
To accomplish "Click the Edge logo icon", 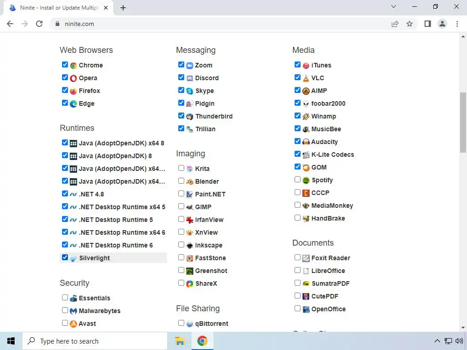I will (73, 104).
